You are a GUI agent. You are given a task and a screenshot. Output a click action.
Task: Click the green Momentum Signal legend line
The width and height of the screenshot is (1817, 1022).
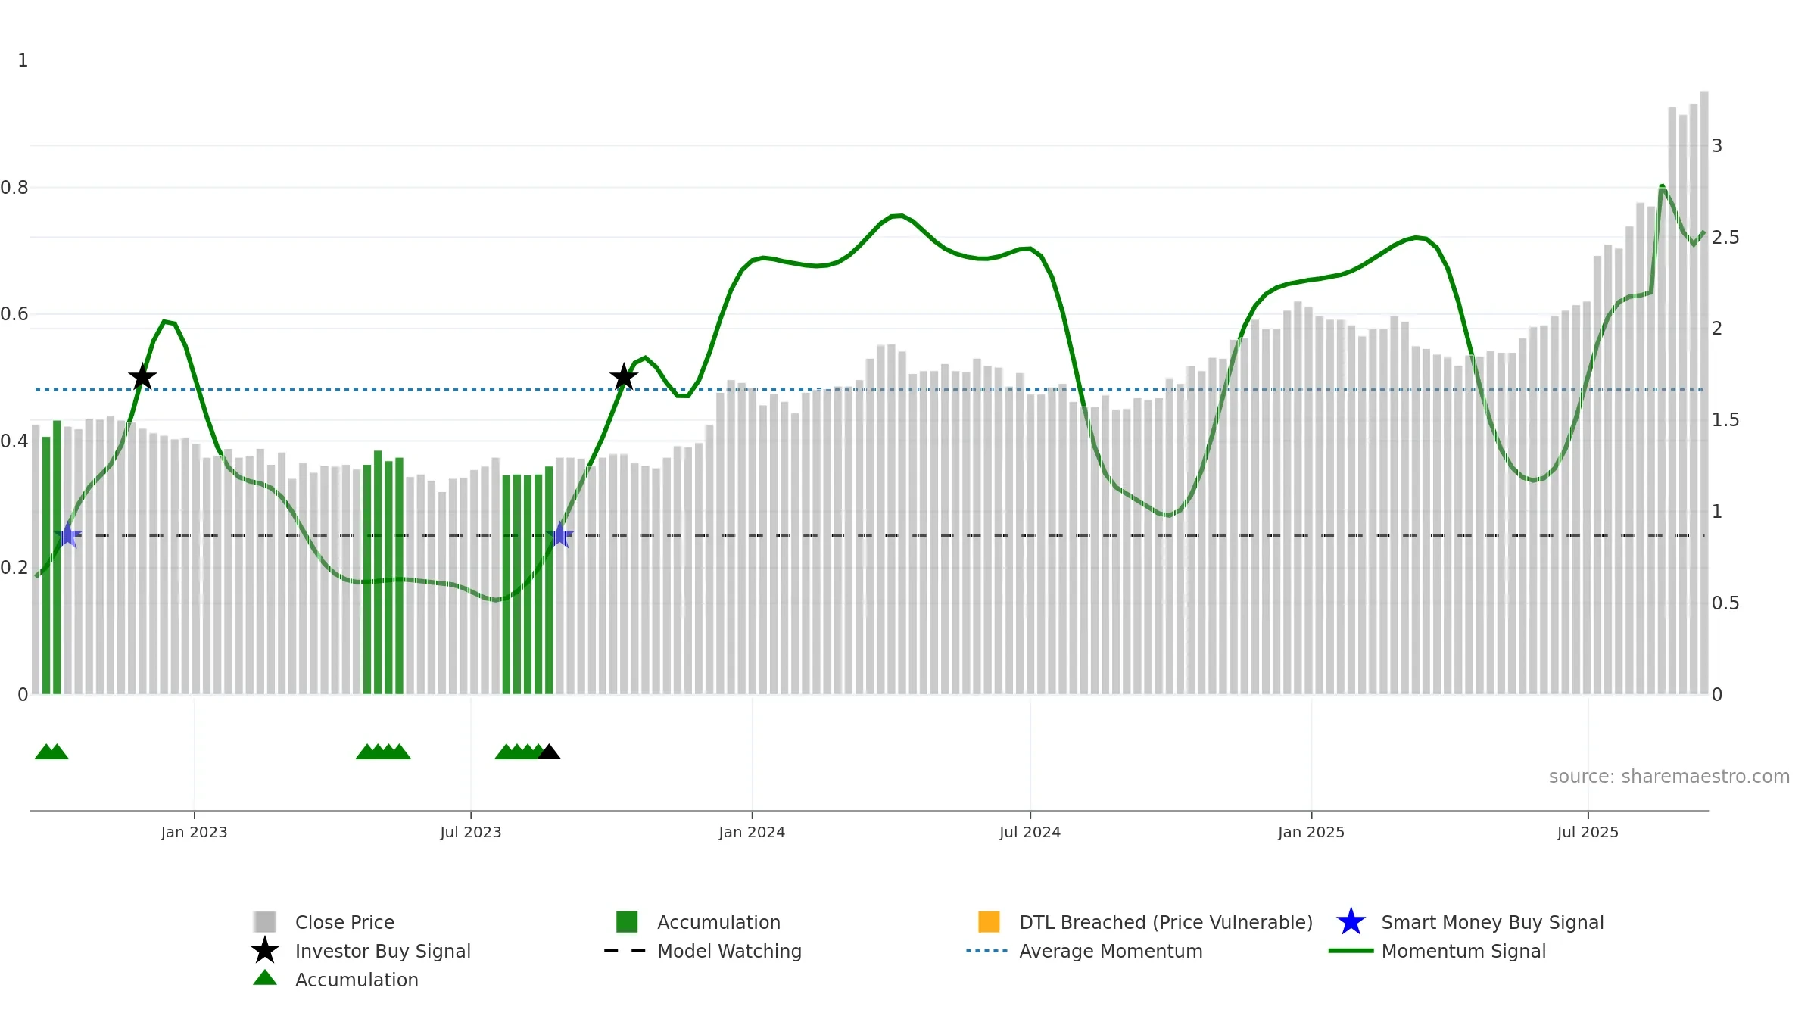1351,951
